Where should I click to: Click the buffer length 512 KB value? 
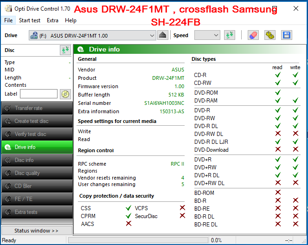176,95
